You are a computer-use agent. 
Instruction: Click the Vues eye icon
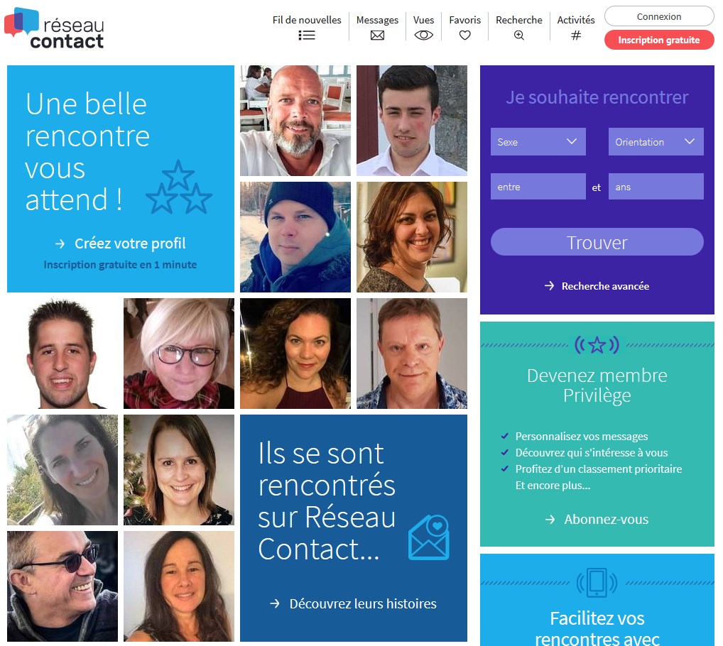pos(423,35)
